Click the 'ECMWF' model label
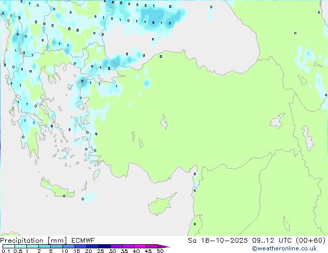The width and height of the screenshot is (328, 253). pos(83,241)
